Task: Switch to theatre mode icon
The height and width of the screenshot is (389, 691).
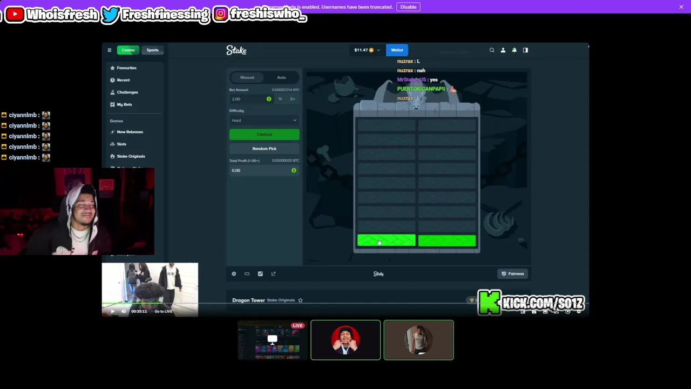Action: coord(247,274)
